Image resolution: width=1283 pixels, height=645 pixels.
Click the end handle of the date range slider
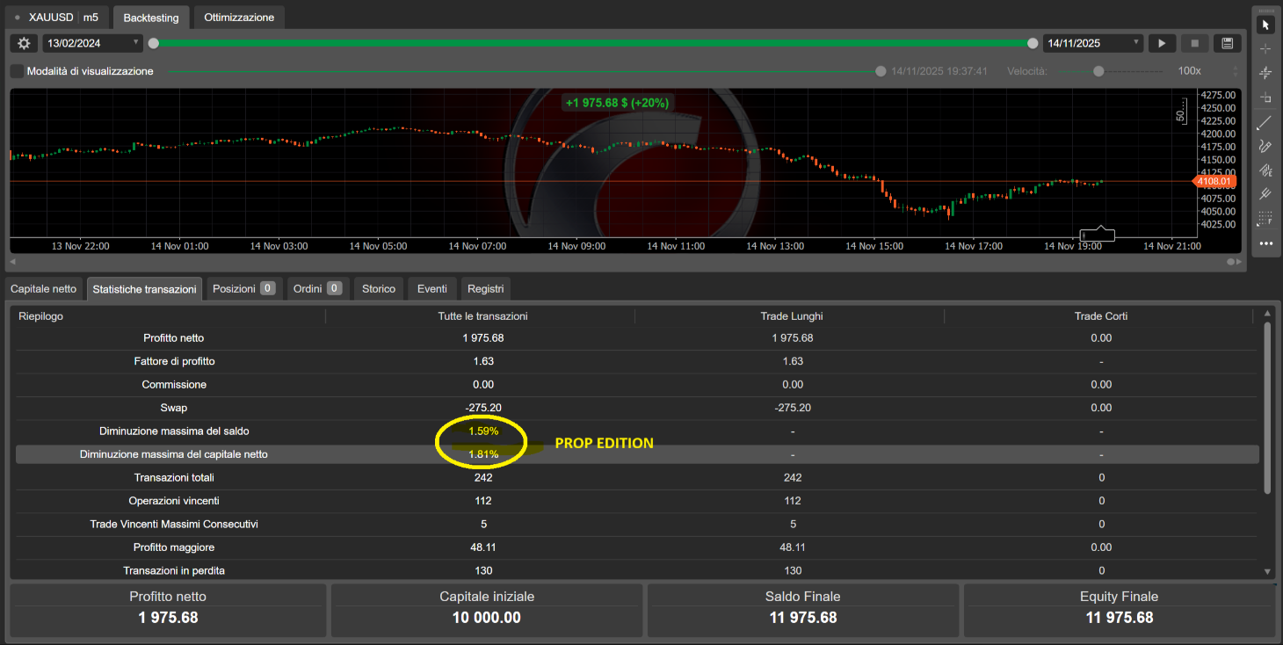point(1033,43)
